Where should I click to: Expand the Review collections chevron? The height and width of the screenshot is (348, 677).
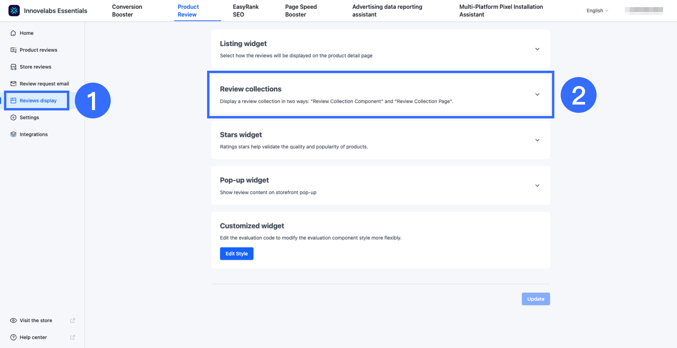point(537,95)
